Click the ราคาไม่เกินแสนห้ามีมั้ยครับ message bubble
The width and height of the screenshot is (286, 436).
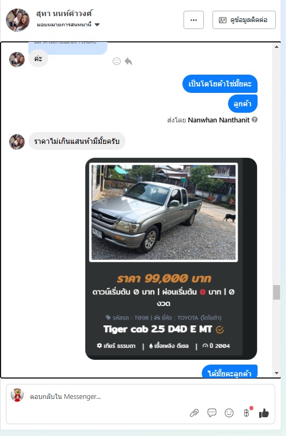77,141
